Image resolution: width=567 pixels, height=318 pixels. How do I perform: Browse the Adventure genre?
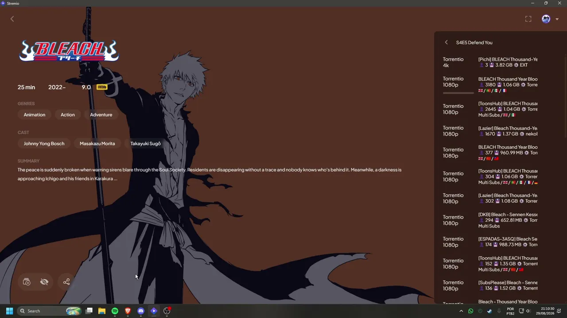point(101,115)
